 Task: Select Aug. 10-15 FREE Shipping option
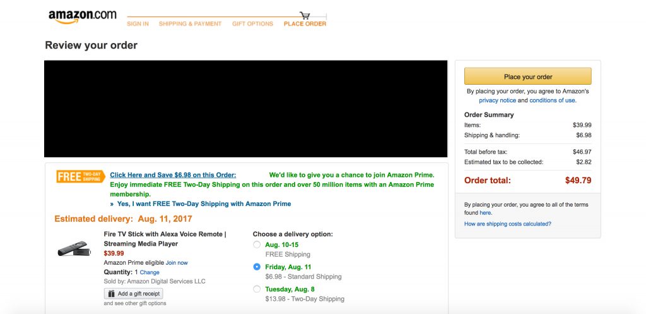(256, 245)
